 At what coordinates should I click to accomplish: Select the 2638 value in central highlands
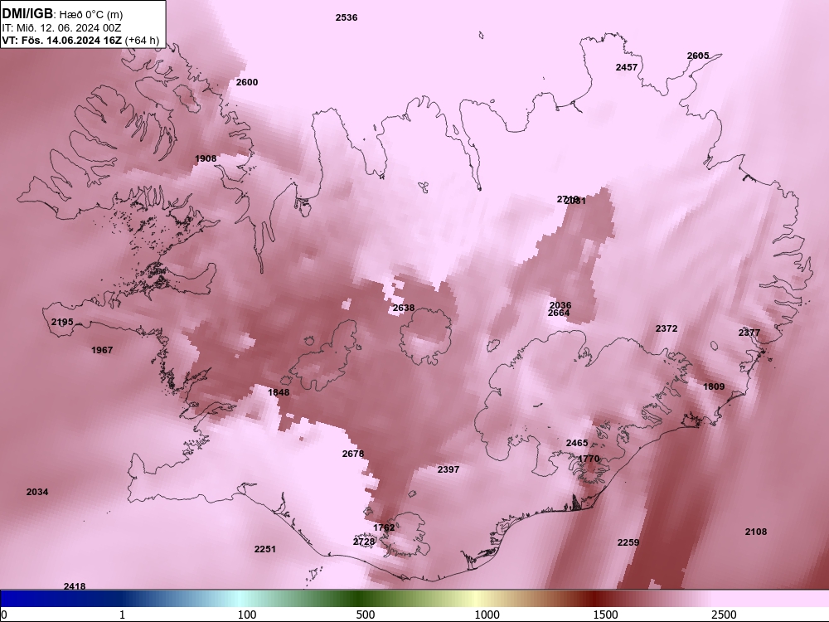click(x=404, y=308)
